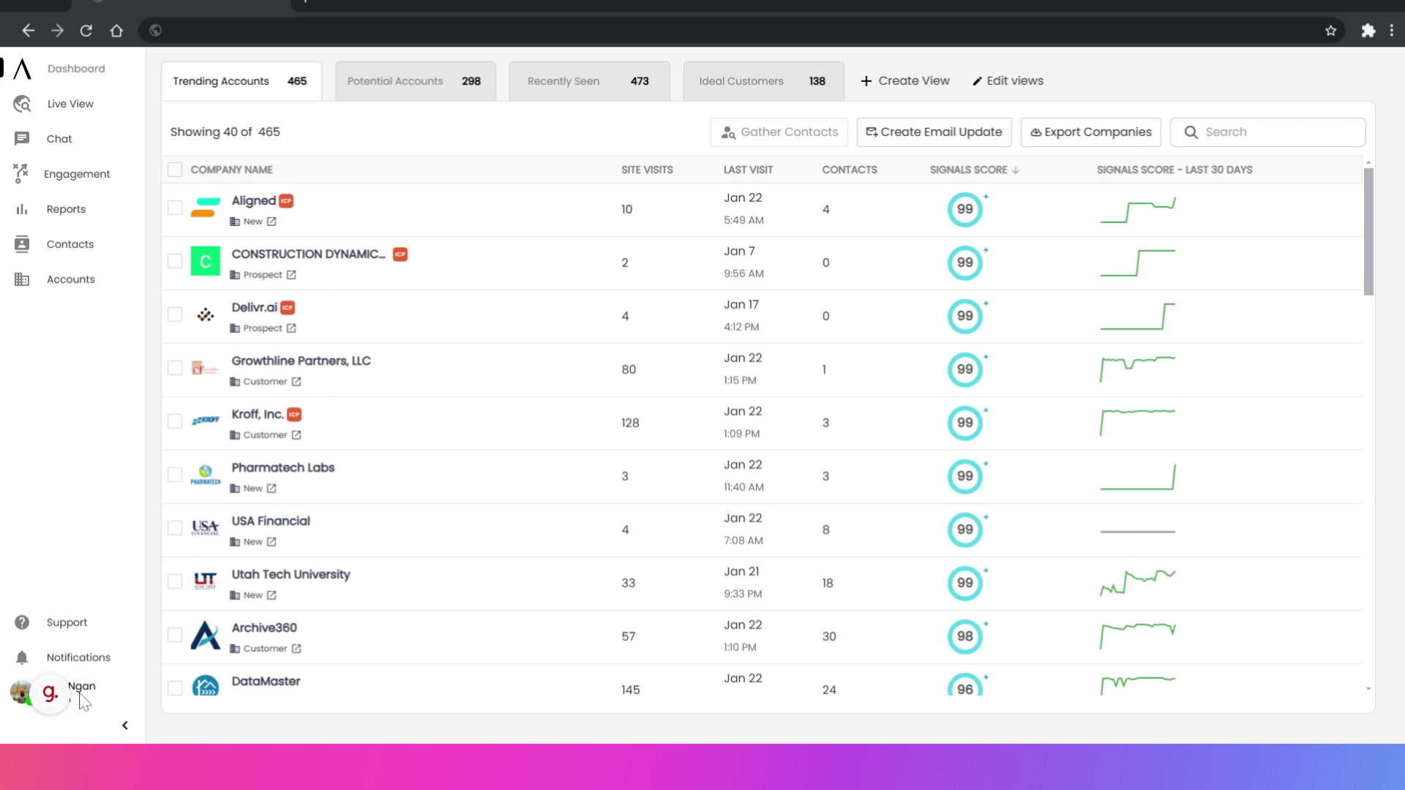Collapse the left sidebar with the chevron
1405x790 pixels.
click(x=124, y=725)
